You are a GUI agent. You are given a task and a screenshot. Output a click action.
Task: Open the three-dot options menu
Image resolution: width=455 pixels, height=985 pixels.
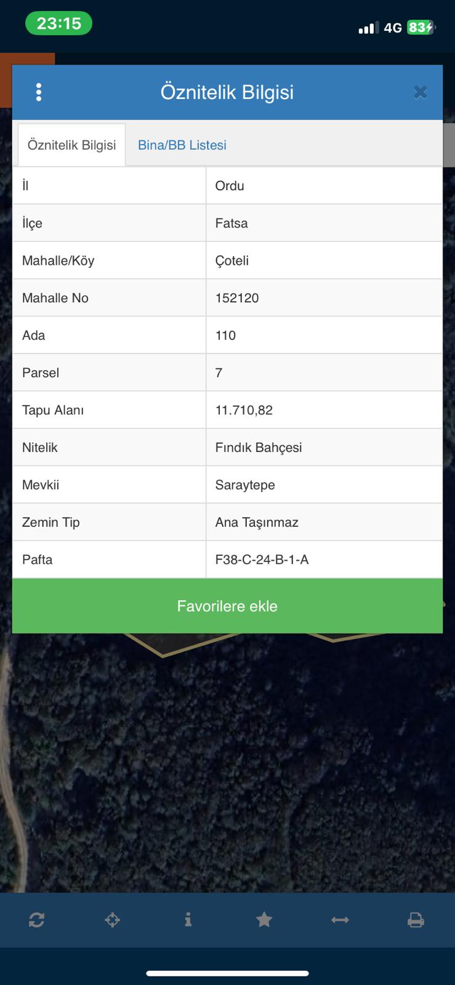(x=39, y=92)
